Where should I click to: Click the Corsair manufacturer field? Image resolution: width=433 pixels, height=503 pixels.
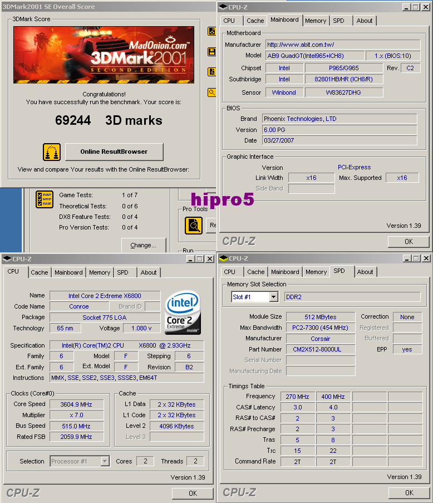coord(321,339)
